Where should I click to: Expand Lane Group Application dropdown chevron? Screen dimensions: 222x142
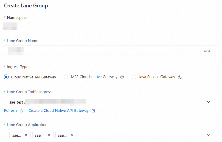(208, 135)
